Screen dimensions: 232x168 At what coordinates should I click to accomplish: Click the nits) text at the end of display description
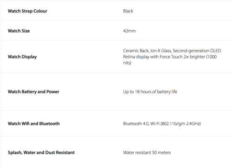127,63
